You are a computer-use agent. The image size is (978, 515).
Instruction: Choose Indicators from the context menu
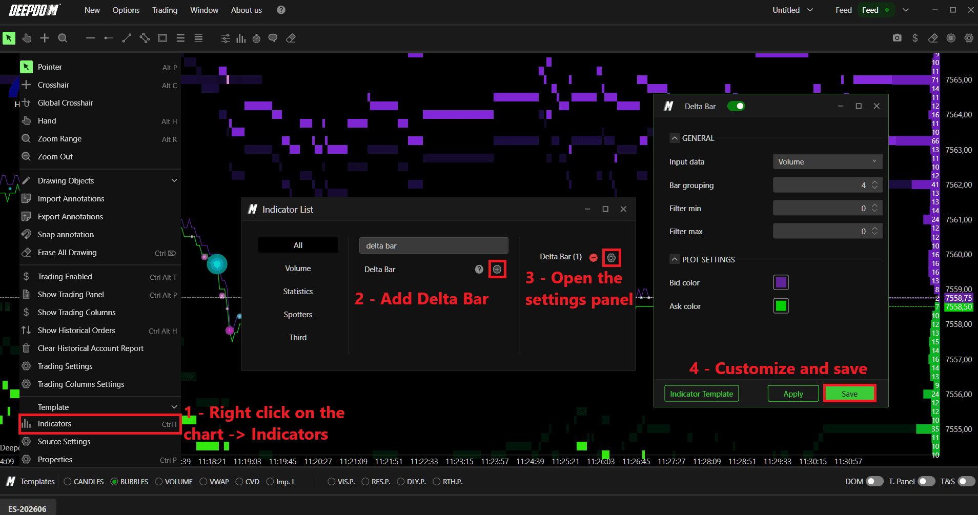[100, 424]
